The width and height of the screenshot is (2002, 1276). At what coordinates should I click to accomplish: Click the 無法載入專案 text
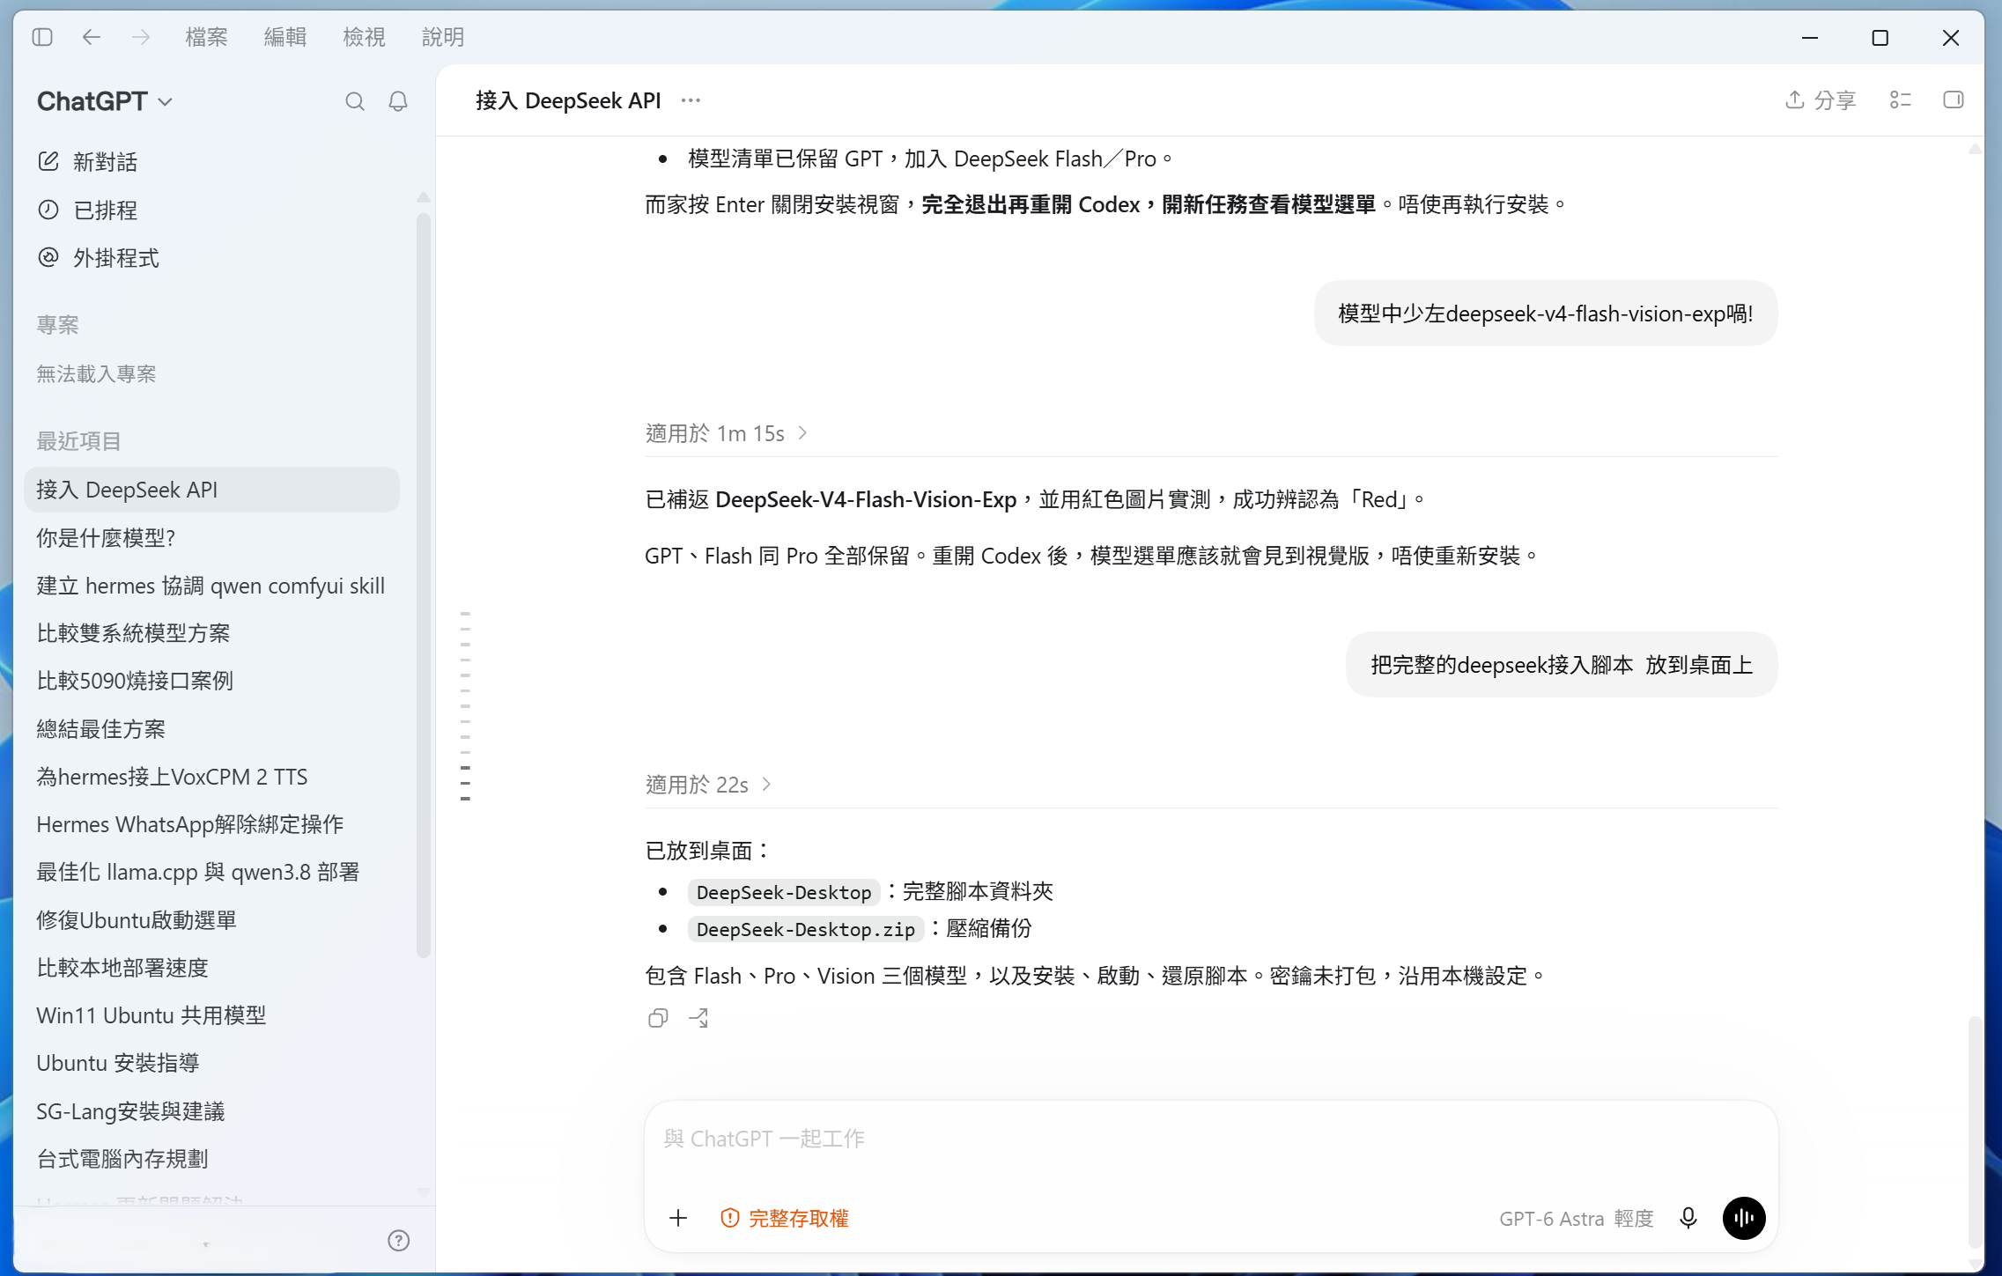[x=96, y=374]
